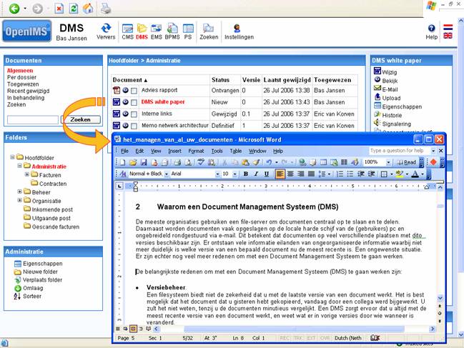Open the Format menu in Word
Image resolution: width=464 pixels, height=348 pixels.
196,151
